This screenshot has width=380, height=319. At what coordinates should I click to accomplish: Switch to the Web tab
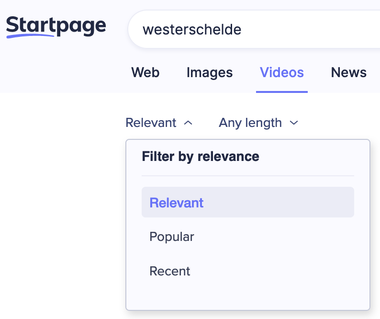145,72
